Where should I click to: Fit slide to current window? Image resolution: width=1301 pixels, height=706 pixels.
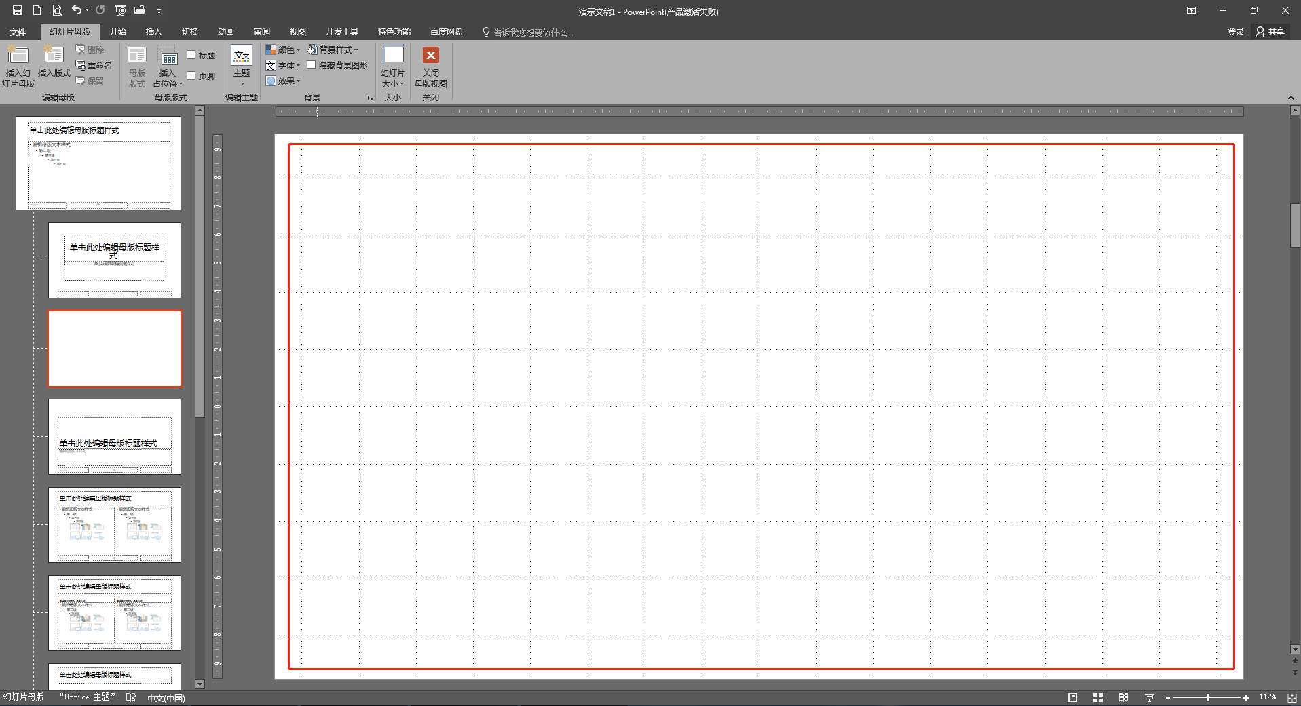tap(1292, 697)
